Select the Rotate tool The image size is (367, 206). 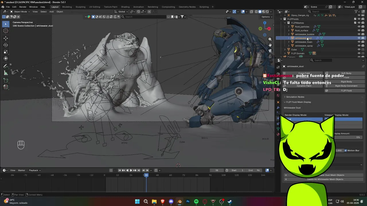point(6,45)
